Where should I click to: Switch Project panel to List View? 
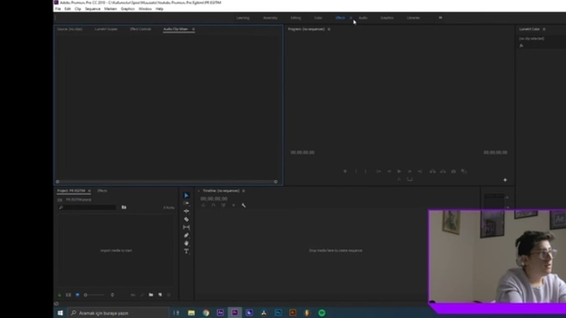click(x=68, y=295)
